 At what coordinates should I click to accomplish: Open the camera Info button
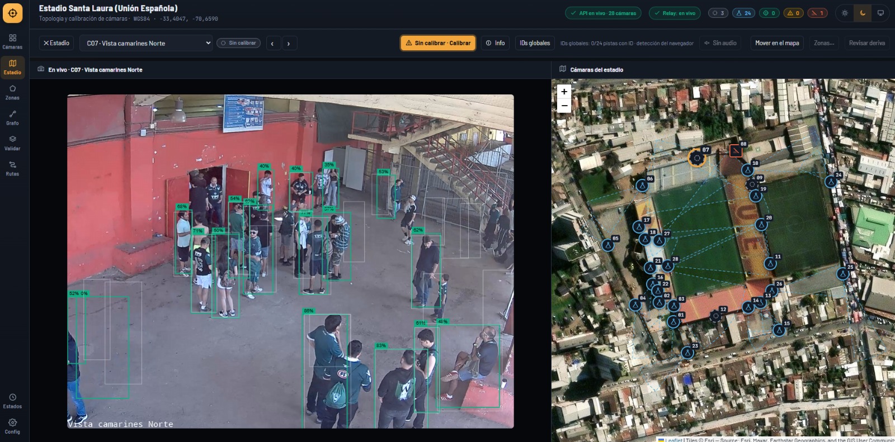[x=496, y=43]
